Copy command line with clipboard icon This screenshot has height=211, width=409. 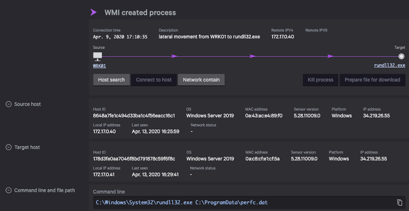tap(399, 202)
